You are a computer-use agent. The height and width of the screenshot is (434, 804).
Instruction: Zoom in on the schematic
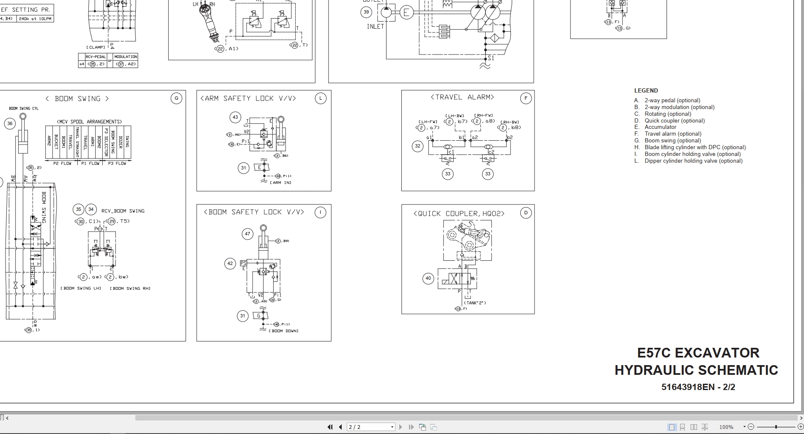click(x=800, y=427)
